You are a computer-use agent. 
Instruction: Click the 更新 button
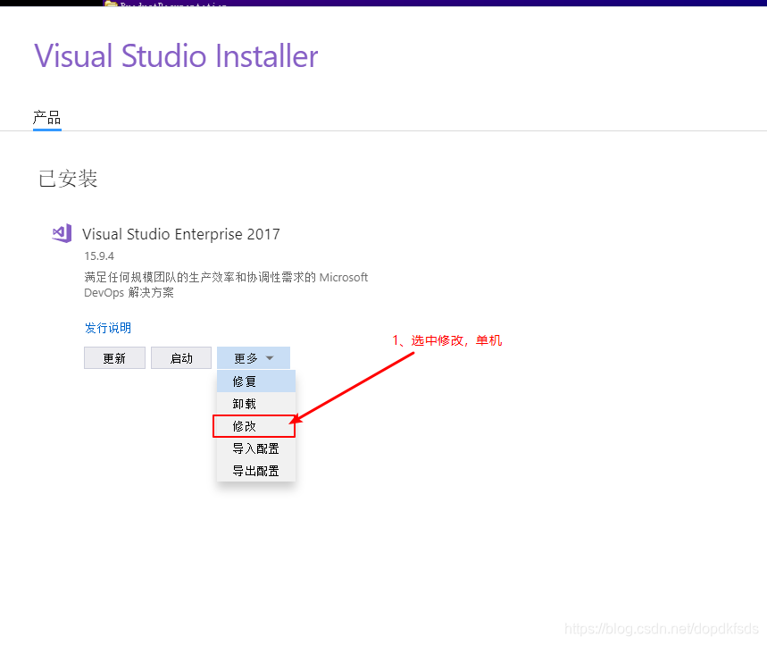[x=114, y=357]
